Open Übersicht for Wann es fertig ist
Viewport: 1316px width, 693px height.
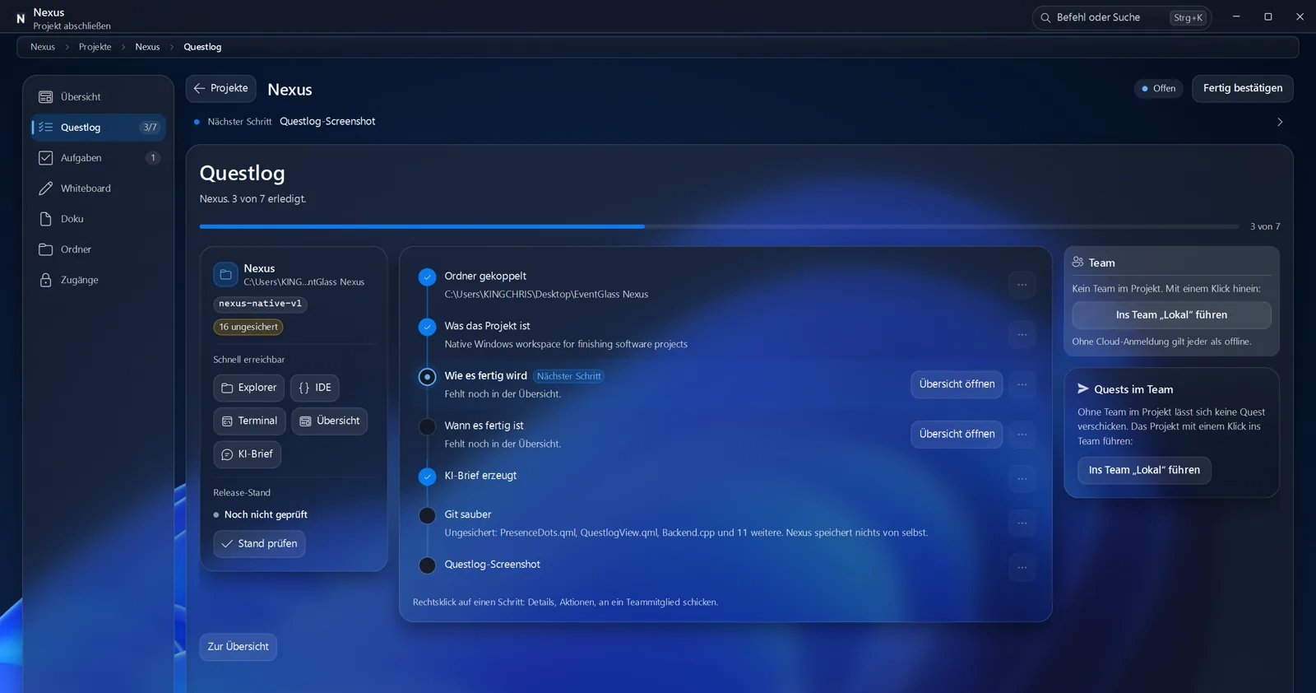[957, 435]
